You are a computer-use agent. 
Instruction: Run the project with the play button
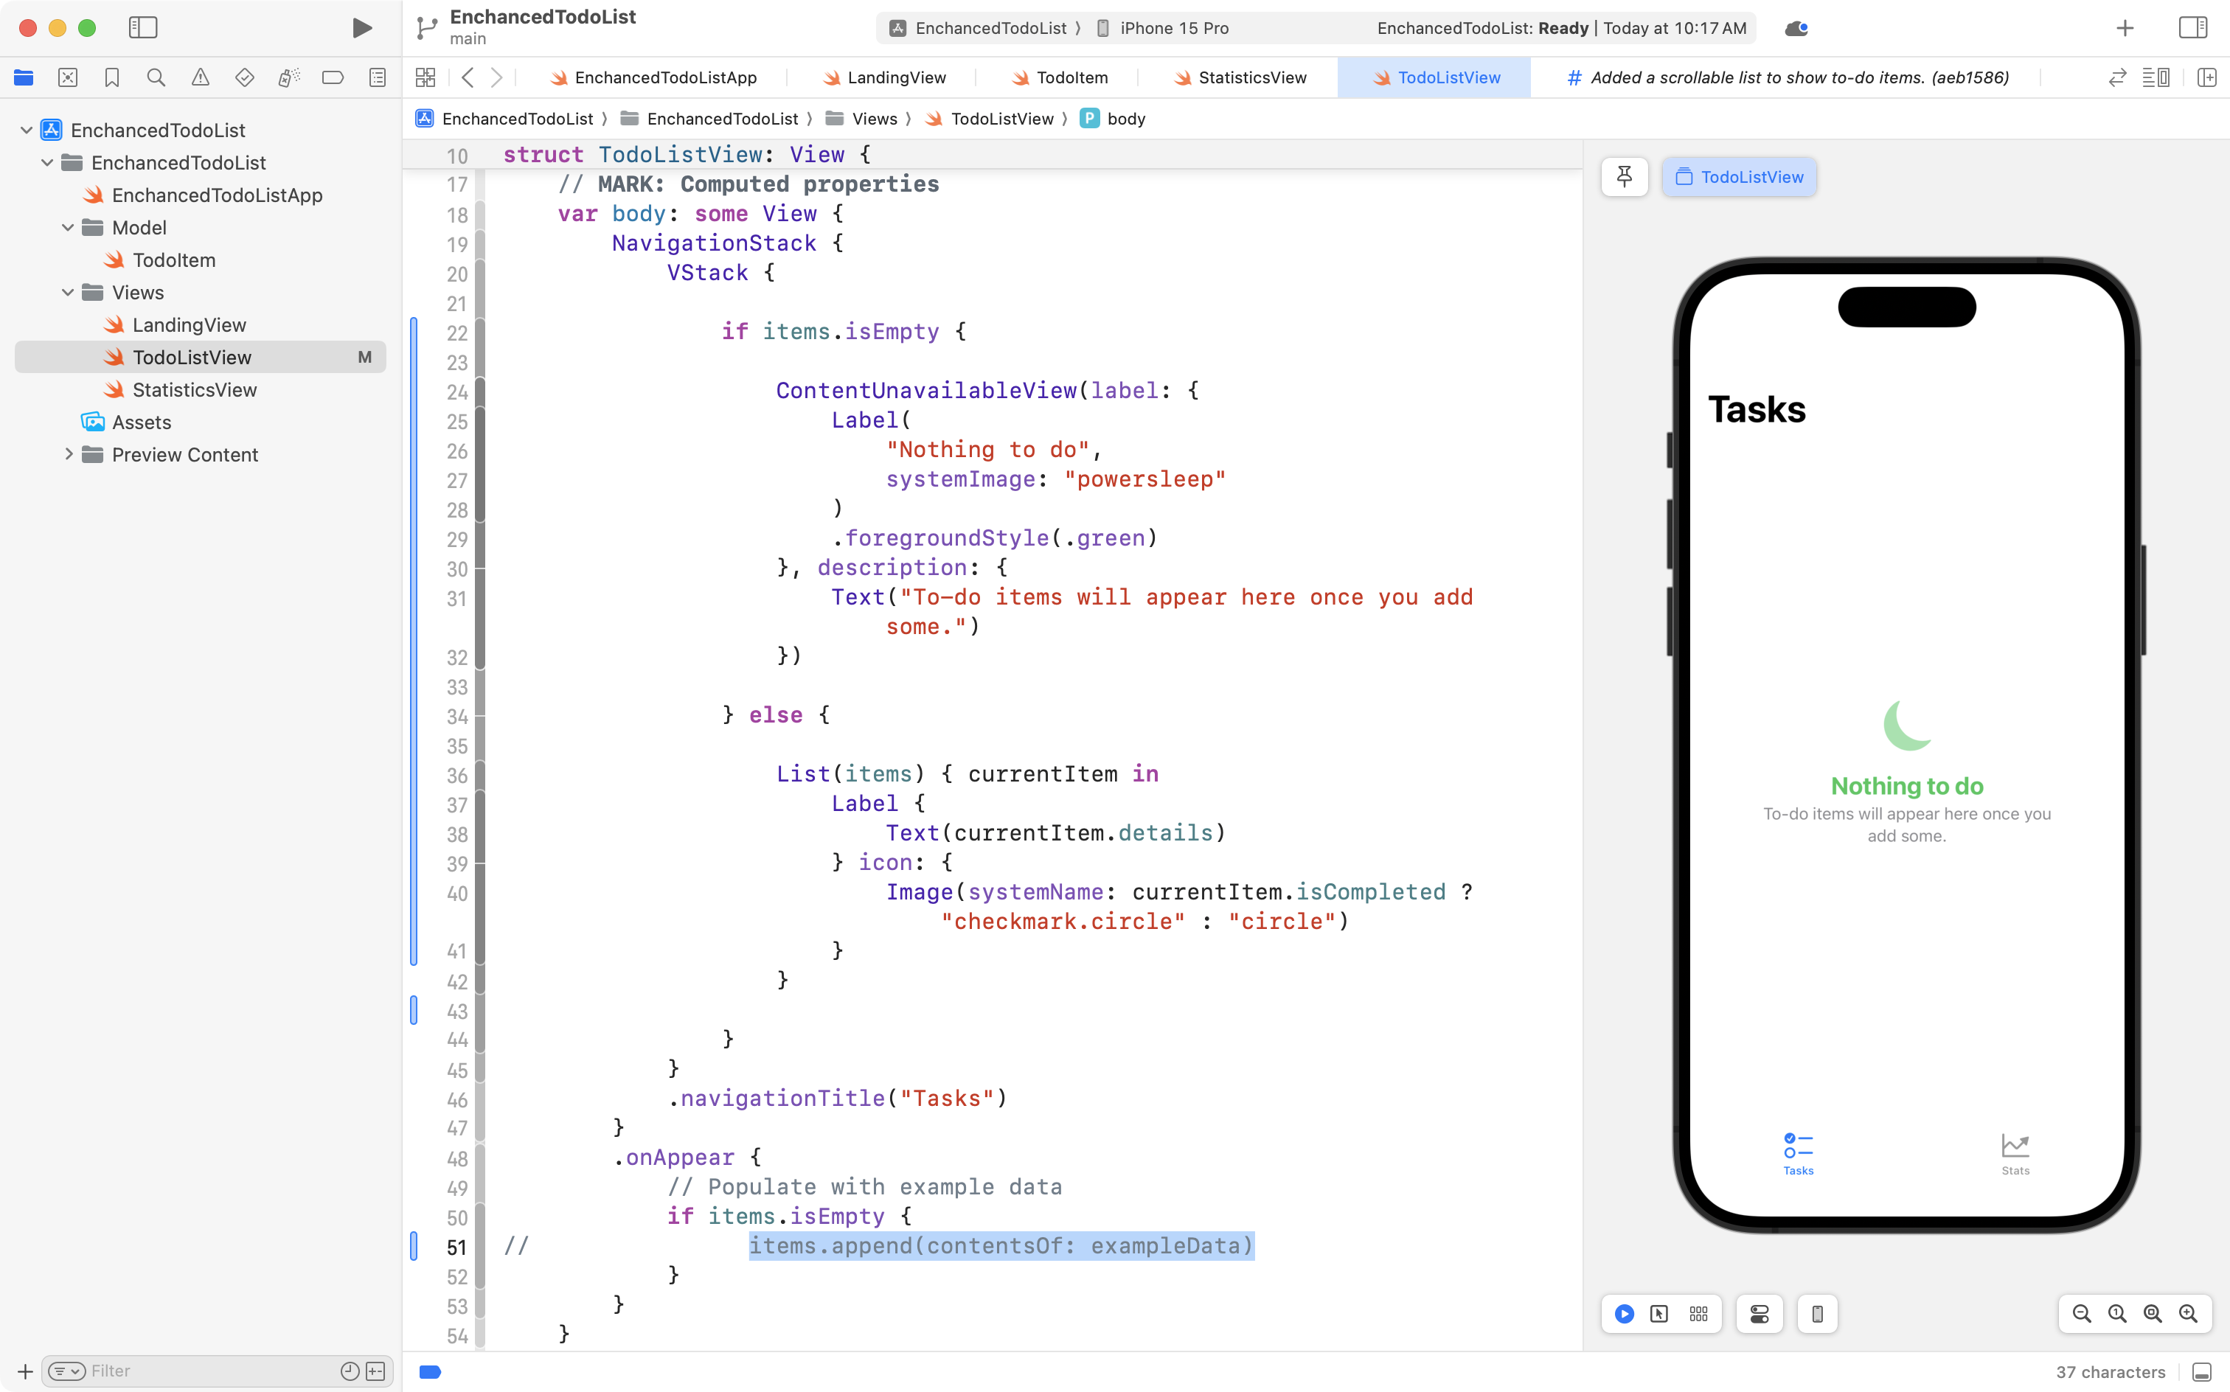click(361, 27)
